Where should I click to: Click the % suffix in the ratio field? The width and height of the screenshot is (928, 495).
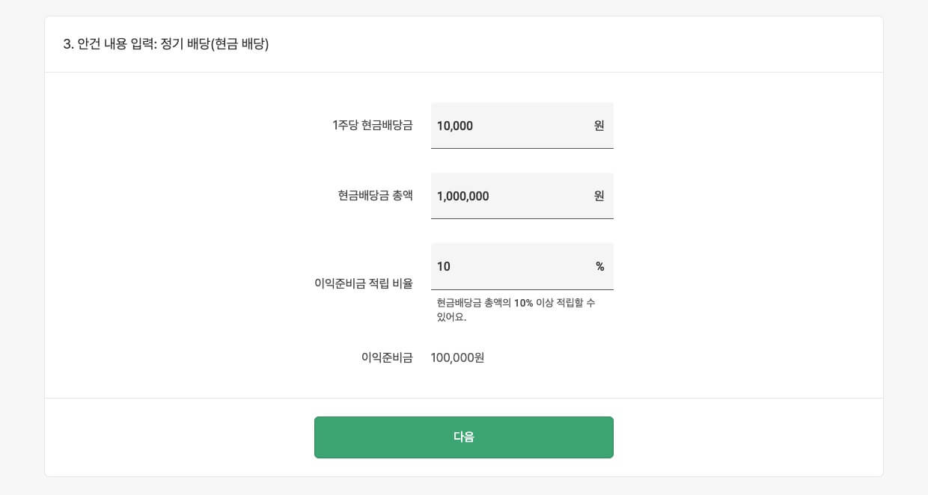click(x=599, y=266)
